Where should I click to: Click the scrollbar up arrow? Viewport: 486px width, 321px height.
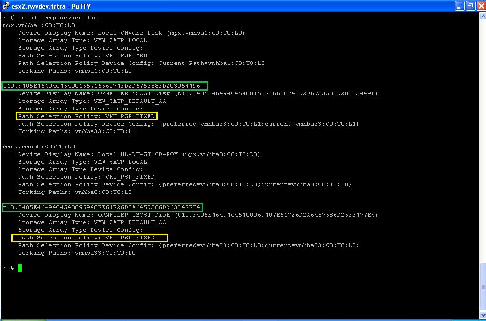(482, 17)
